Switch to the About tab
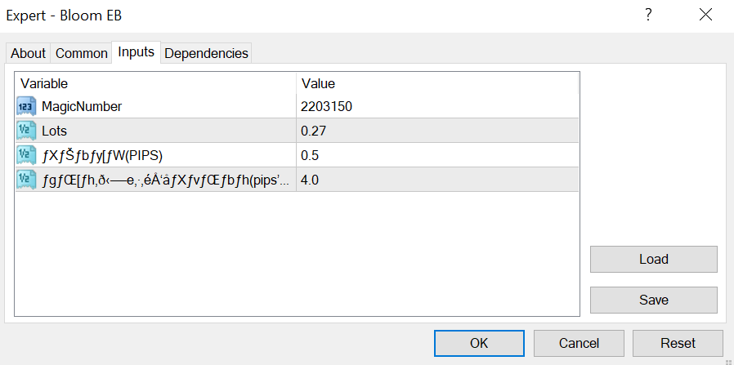This screenshot has width=734, height=365. [28, 53]
